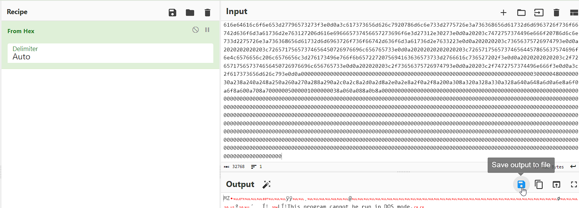Click the Output magic wand
This screenshot has height=208, width=579.
267,185
